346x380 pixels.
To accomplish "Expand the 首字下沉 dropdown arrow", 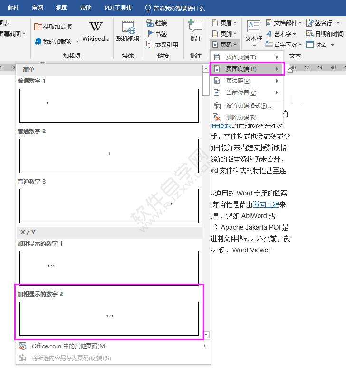I will click(300, 45).
